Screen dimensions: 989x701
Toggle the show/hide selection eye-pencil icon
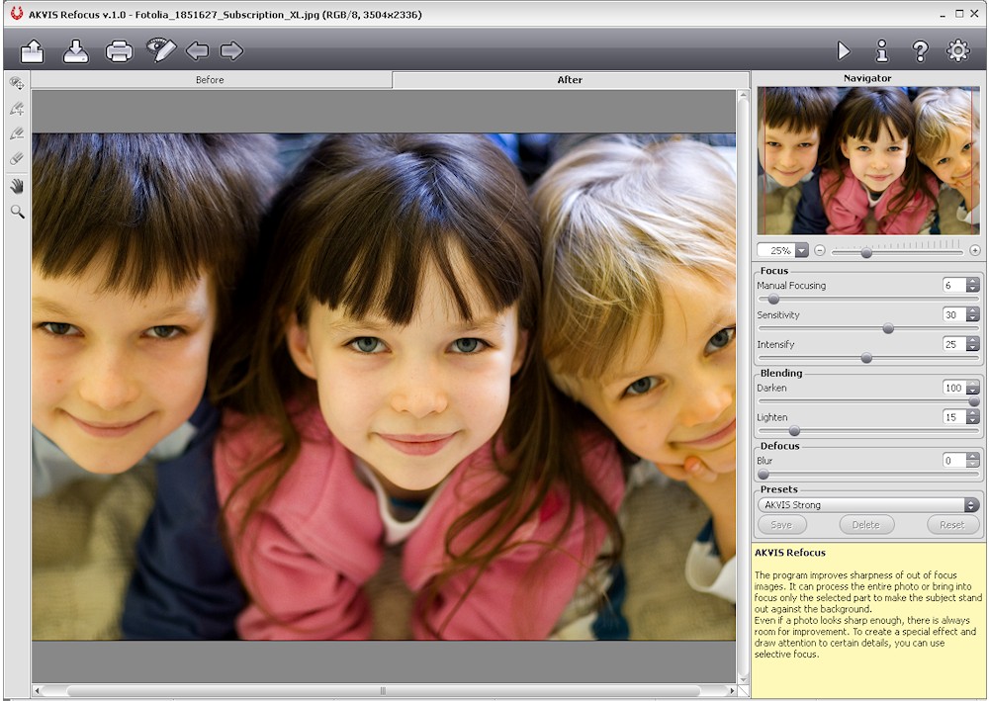click(160, 50)
